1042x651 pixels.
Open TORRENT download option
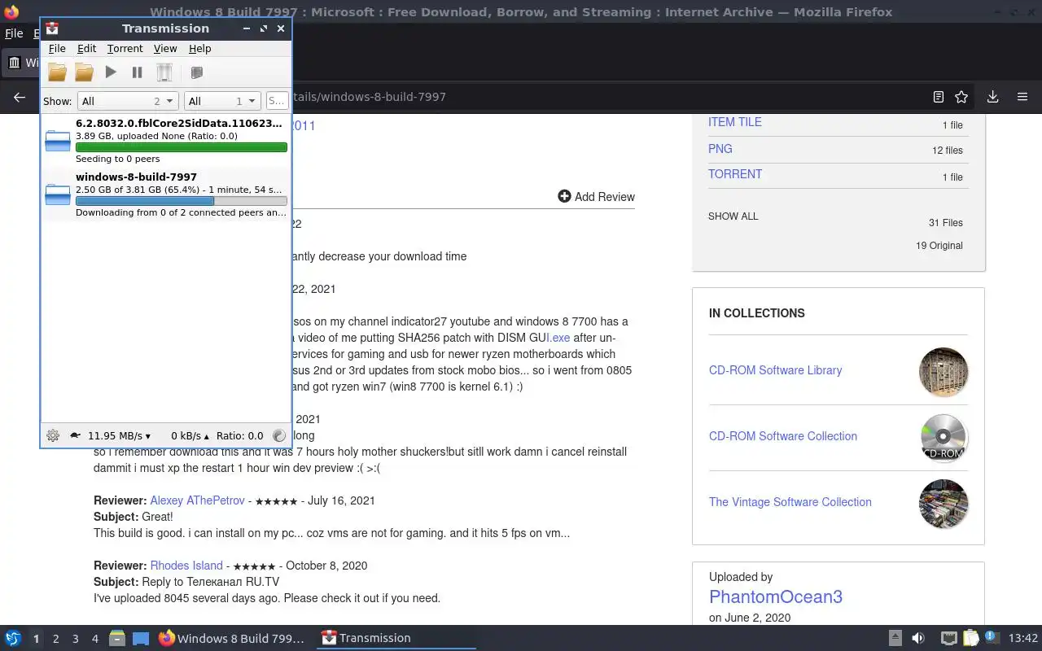pos(735,174)
